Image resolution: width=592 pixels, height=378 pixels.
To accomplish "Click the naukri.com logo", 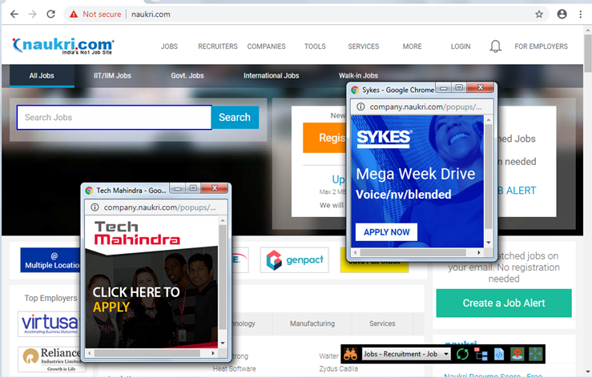I will coord(63,46).
